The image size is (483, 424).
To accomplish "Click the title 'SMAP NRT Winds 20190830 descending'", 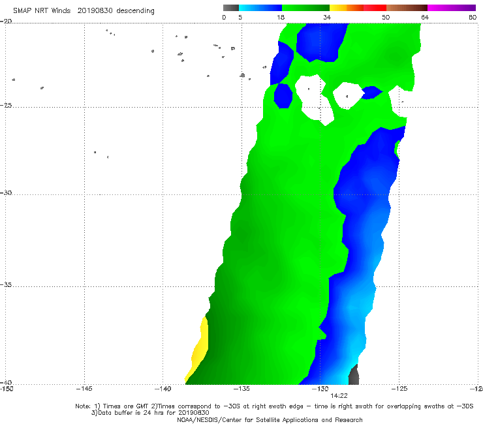I will click(84, 10).
